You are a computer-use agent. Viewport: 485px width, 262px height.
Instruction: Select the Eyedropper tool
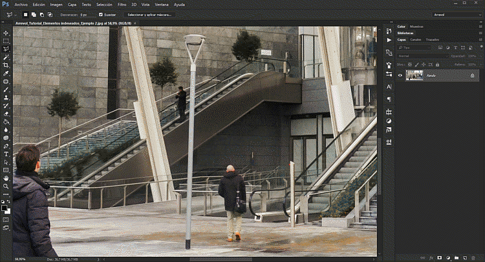pyautogui.click(x=6, y=74)
